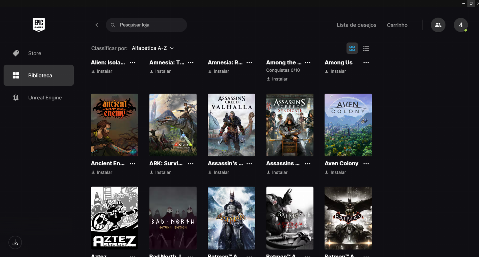The image size is (479, 257).
Task: Open options menu for Ancient Enemy
Action: [132, 163]
